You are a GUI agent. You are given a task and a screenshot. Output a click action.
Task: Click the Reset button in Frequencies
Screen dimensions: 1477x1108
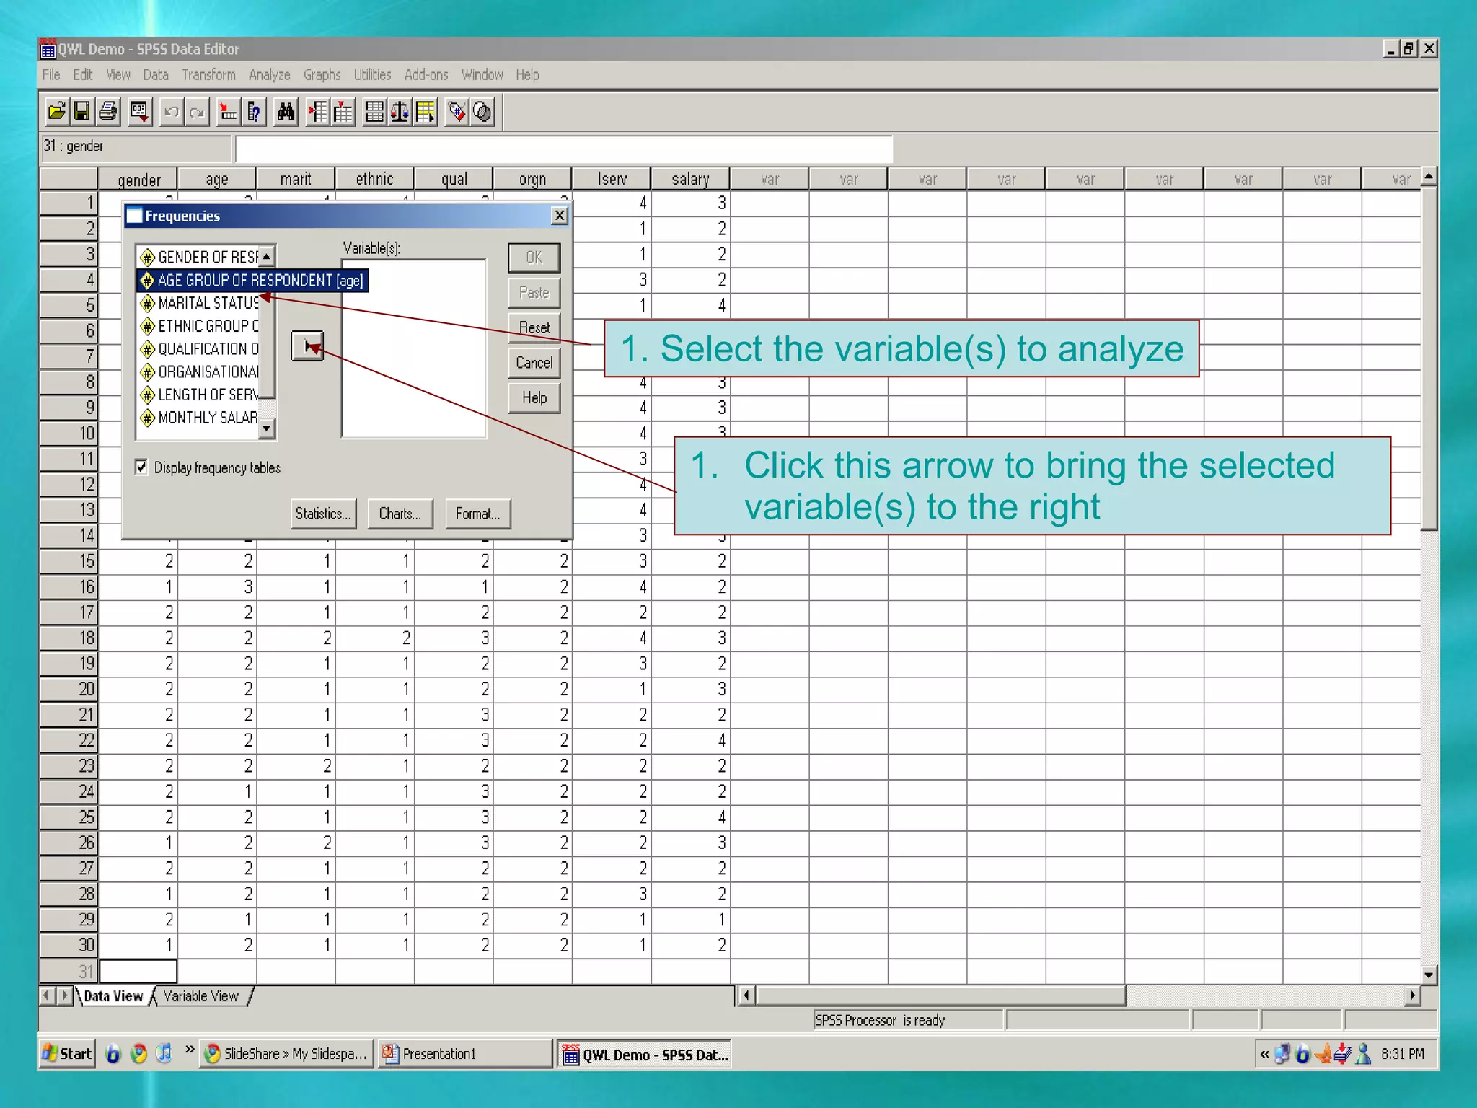pyautogui.click(x=534, y=327)
